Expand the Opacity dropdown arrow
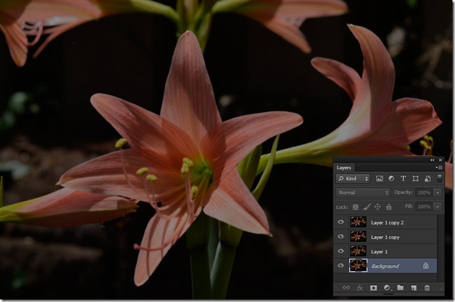 click(x=438, y=193)
